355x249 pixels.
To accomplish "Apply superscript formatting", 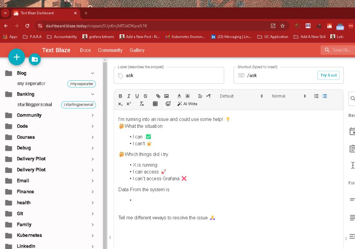I will [129, 104].
